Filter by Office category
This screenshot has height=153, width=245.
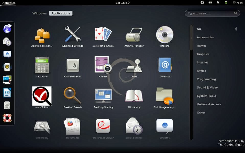point(201,71)
